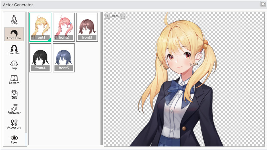The width and height of the screenshot is (267, 150).
Task: Click the category sidebar scrollbar
Action: coord(26,73)
